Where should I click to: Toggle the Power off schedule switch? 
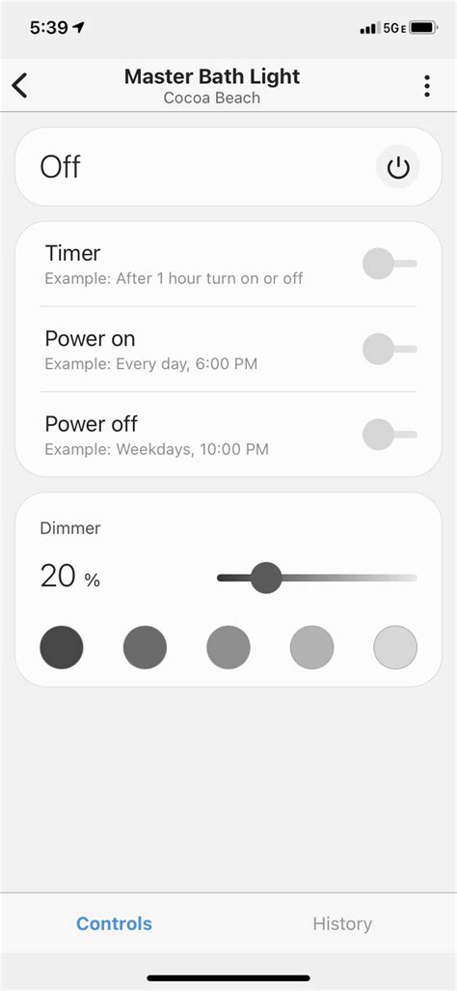pyautogui.click(x=390, y=435)
